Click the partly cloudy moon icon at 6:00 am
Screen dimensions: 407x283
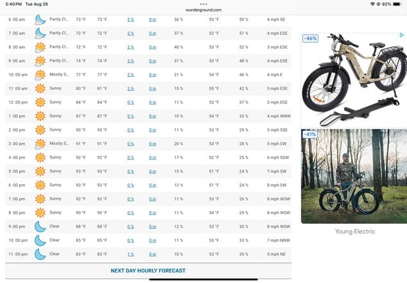coord(40,20)
